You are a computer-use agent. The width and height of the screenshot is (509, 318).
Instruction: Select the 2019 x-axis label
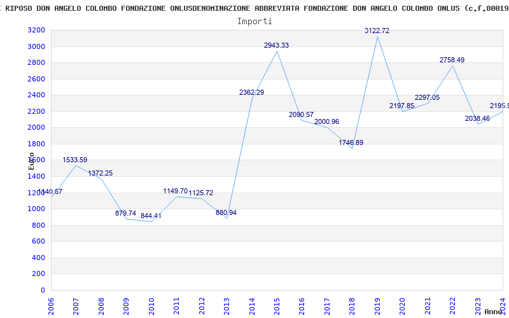377,306
